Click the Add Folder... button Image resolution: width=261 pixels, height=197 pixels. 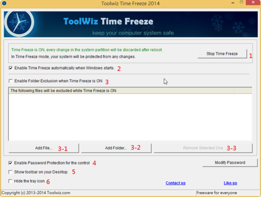(116, 148)
